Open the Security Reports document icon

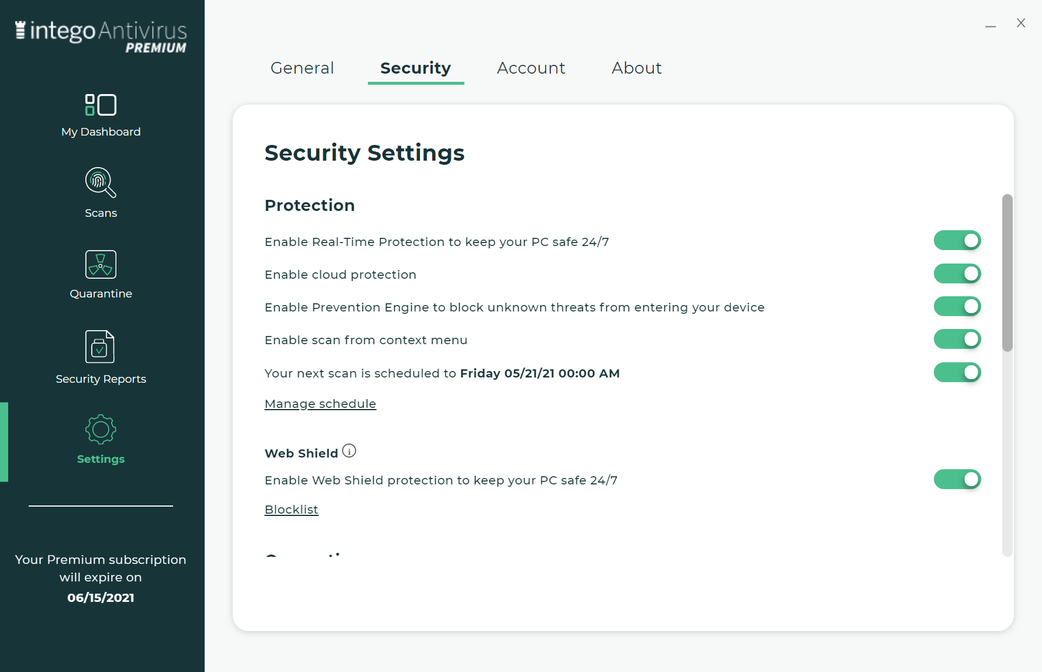point(100,347)
